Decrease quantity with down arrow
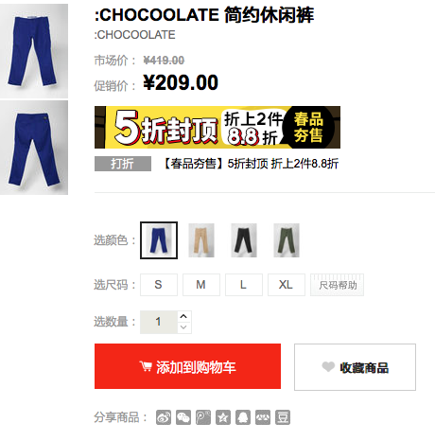Image resolution: width=435 pixels, height=441 pixels. (x=183, y=327)
